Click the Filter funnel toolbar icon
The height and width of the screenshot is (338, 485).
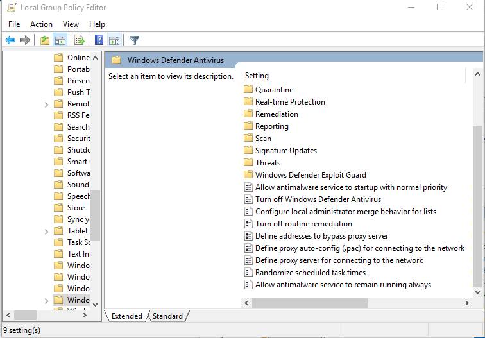coord(134,40)
